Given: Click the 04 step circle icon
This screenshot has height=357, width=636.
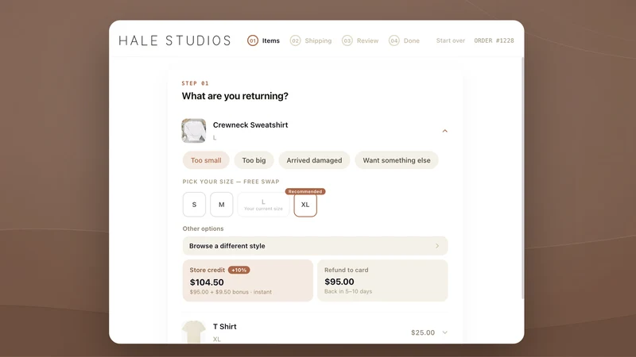Looking at the screenshot, I should tap(394, 40).
